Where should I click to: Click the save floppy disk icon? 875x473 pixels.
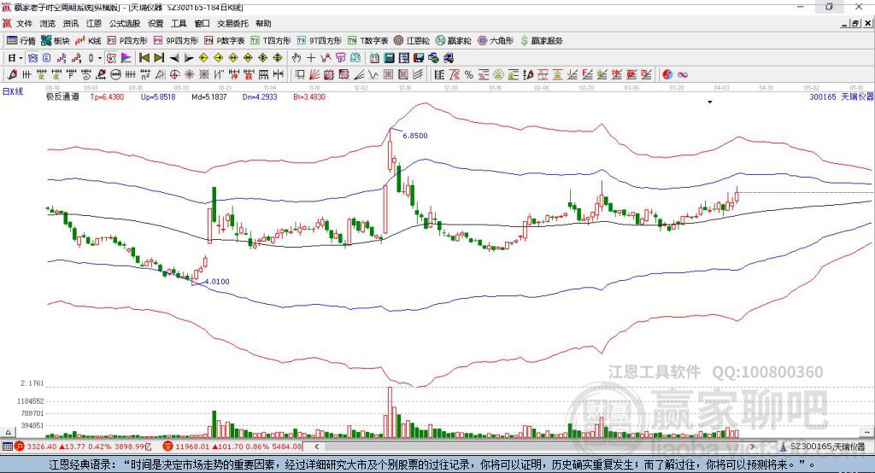(x=419, y=58)
